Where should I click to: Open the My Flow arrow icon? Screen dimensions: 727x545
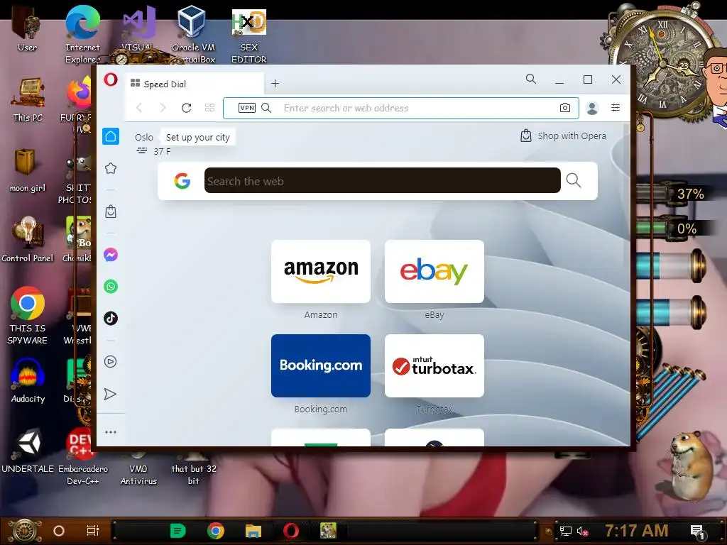click(110, 394)
